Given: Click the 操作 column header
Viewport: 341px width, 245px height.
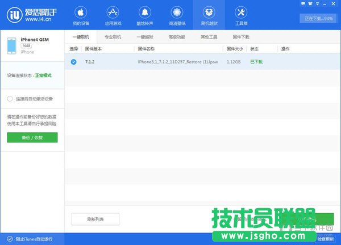Looking at the screenshot, I should 285,49.
